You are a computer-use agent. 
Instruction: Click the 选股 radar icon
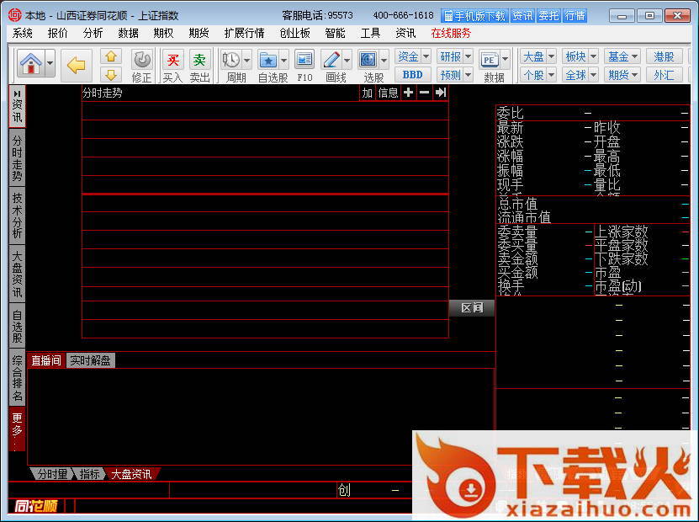click(368, 60)
